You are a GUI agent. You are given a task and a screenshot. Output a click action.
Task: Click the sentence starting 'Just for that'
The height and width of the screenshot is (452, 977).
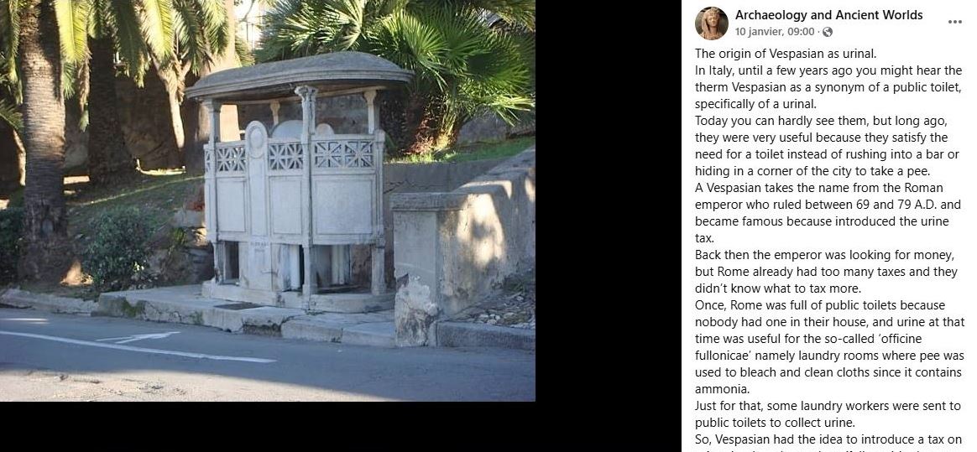828,414
